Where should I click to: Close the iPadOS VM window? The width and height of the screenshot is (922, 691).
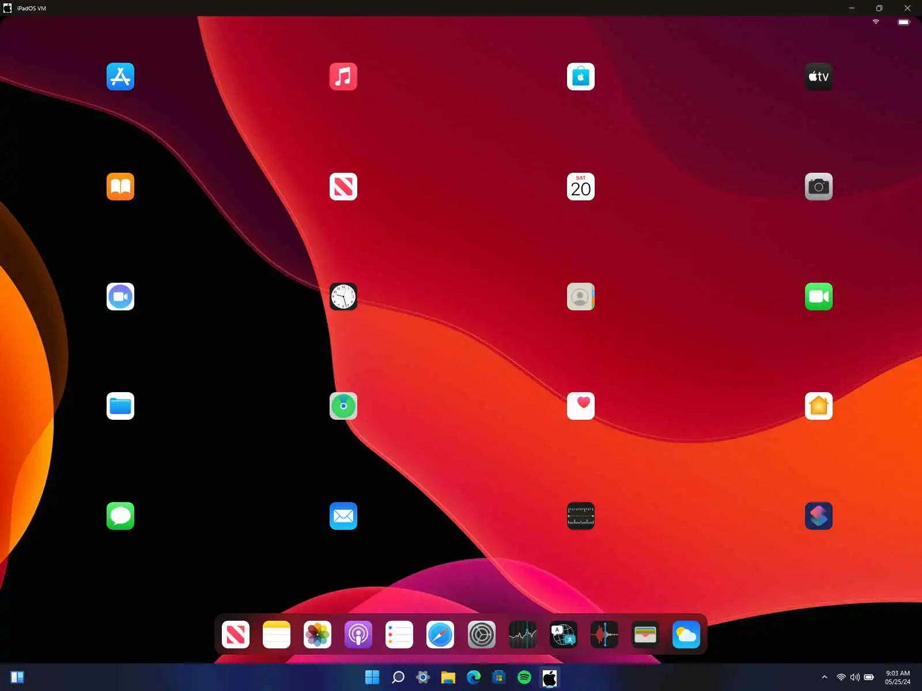[x=908, y=8]
